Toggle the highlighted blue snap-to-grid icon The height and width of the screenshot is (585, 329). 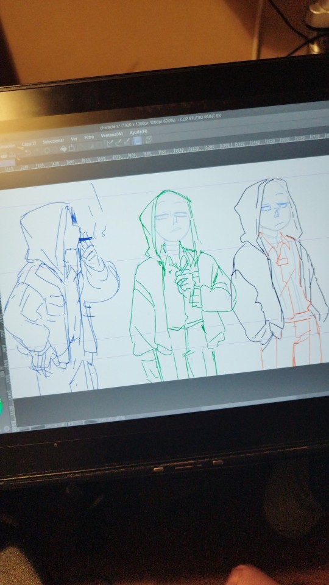pyautogui.click(x=137, y=141)
